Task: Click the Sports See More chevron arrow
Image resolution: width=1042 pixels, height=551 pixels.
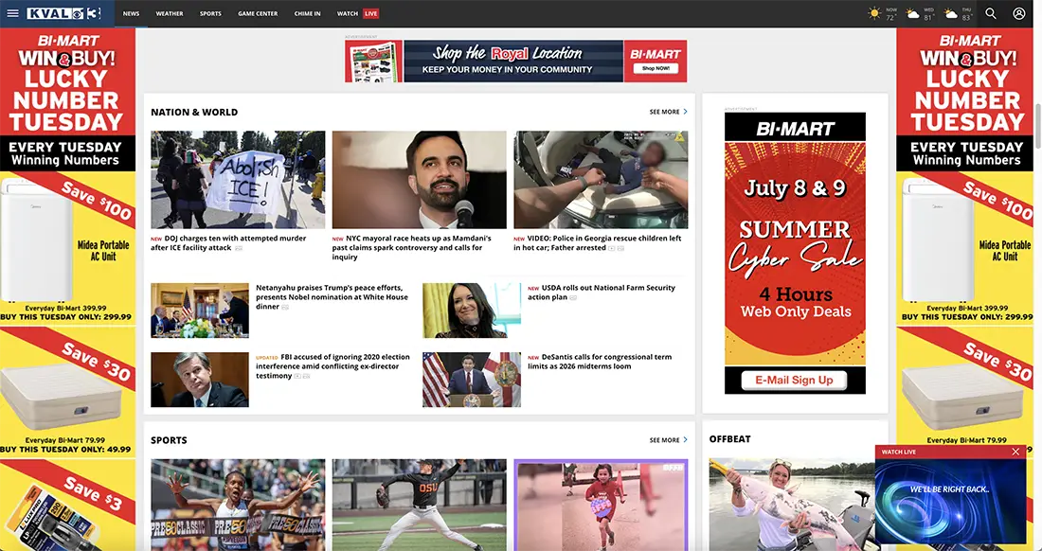Action: (x=685, y=439)
